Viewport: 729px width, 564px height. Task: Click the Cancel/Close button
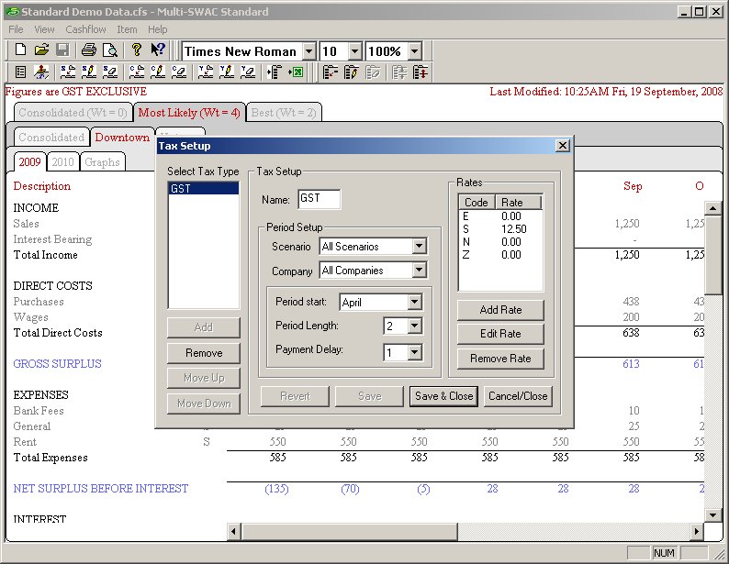tap(519, 396)
